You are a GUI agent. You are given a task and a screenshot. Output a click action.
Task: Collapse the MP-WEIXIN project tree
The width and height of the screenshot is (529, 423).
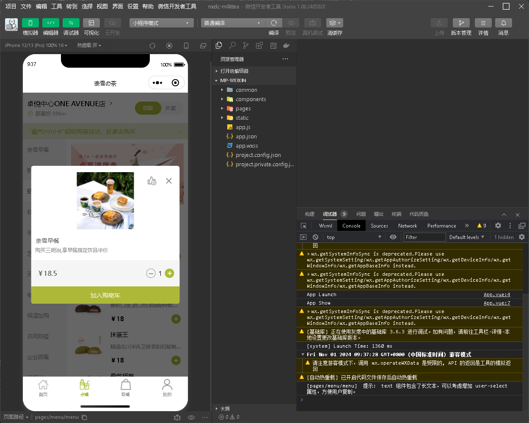[x=254, y=80]
